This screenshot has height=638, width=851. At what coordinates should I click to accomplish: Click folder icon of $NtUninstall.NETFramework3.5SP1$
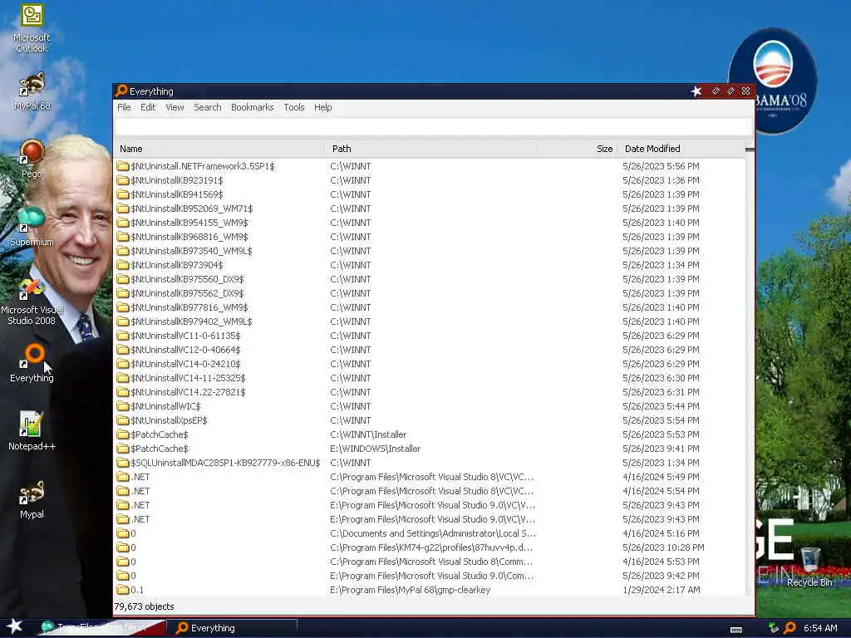click(x=123, y=166)
